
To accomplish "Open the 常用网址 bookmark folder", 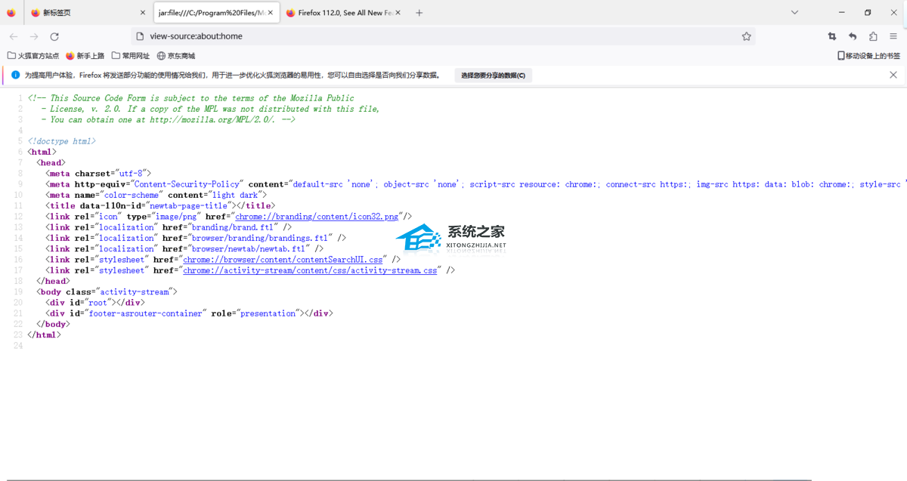I will (x=131, y=56).
